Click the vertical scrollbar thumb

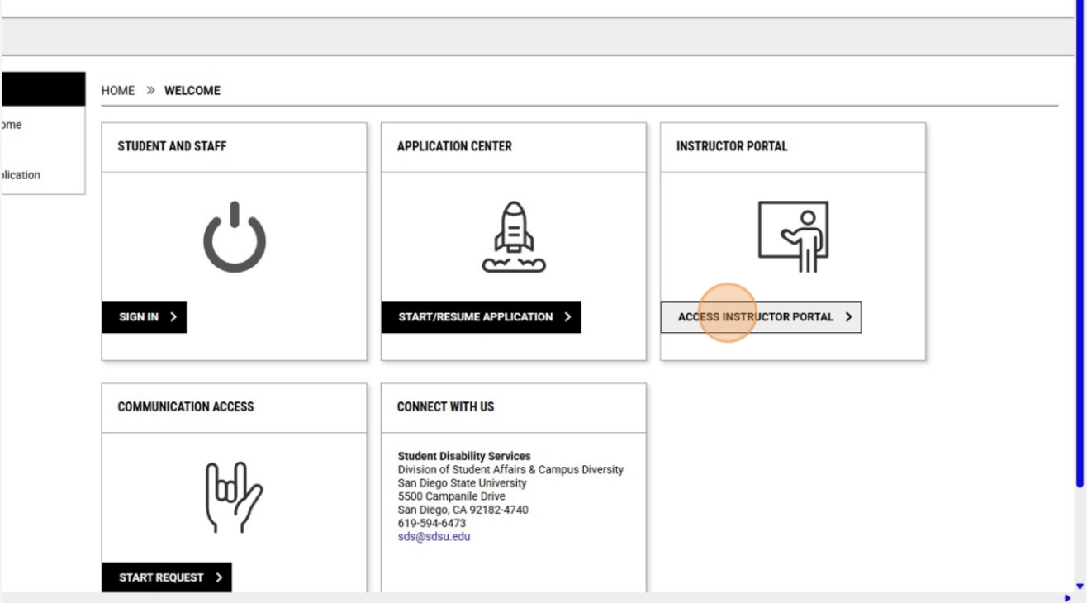click(x=1080, y=244)
